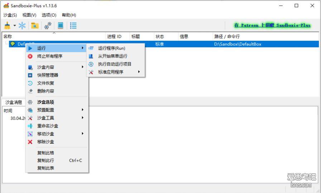The image size is (321, 193).
Task: Click the folder search toolbar icon
Action: click(x=35, y=25)
